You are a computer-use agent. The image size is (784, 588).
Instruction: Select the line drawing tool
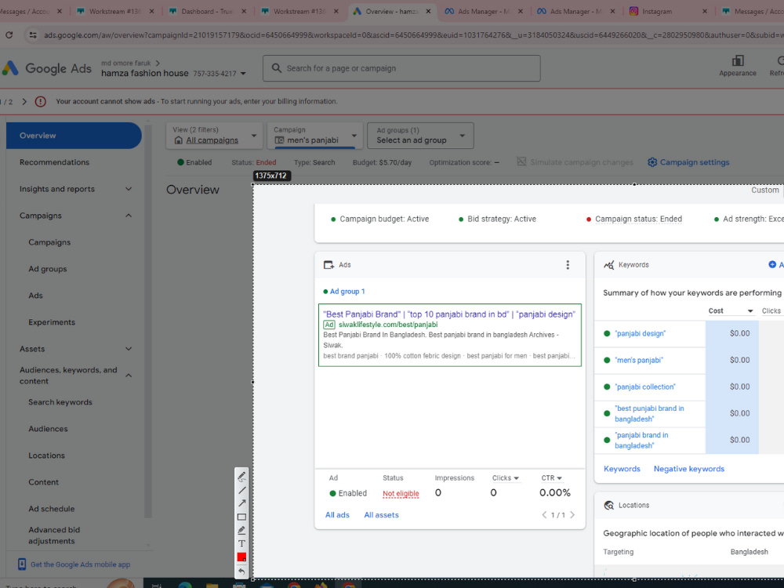[241, 490]
